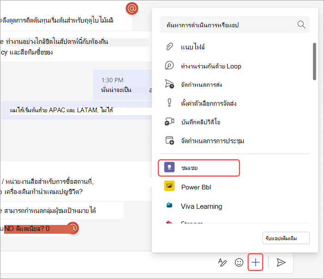This screenshot has height=279, width=324.
Task: Focus the ค้นหาการดำเนินการหรือแอป search field
Action: pyautogui.click(x=235, y=24)
